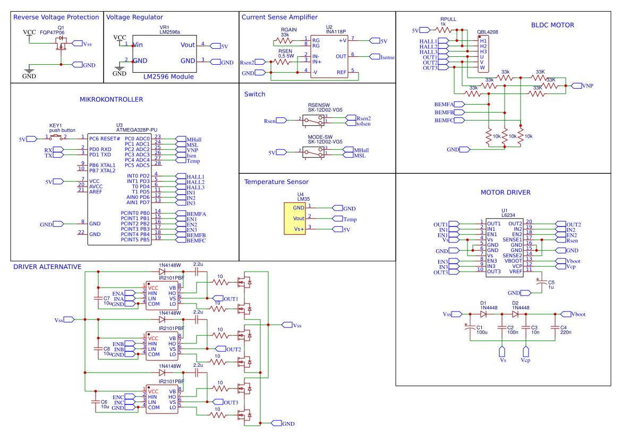Viewport: 621px width, 439px height.
Task: Select the C1 100u capacitor symbol
Action: [470, 327]
